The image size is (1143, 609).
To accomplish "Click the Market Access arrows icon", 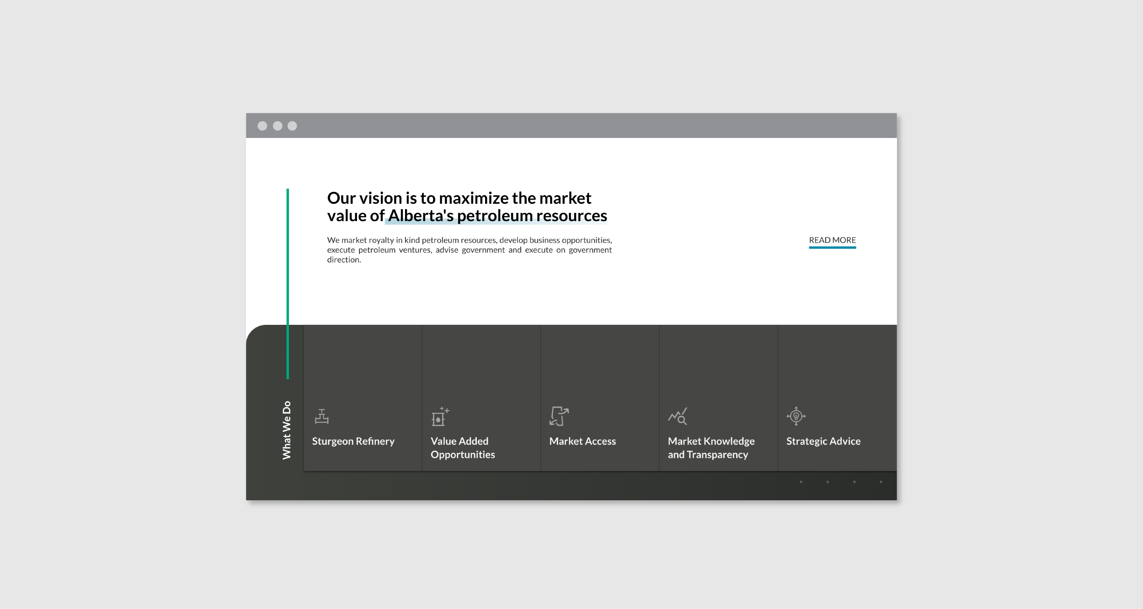I will (x=559, y=416).
